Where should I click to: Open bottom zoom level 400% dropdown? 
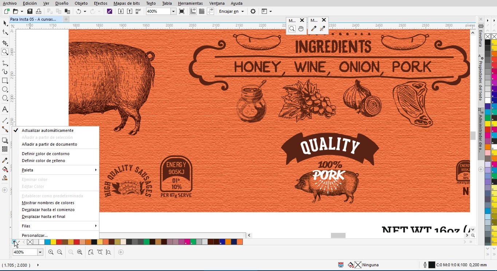(40, 252)
